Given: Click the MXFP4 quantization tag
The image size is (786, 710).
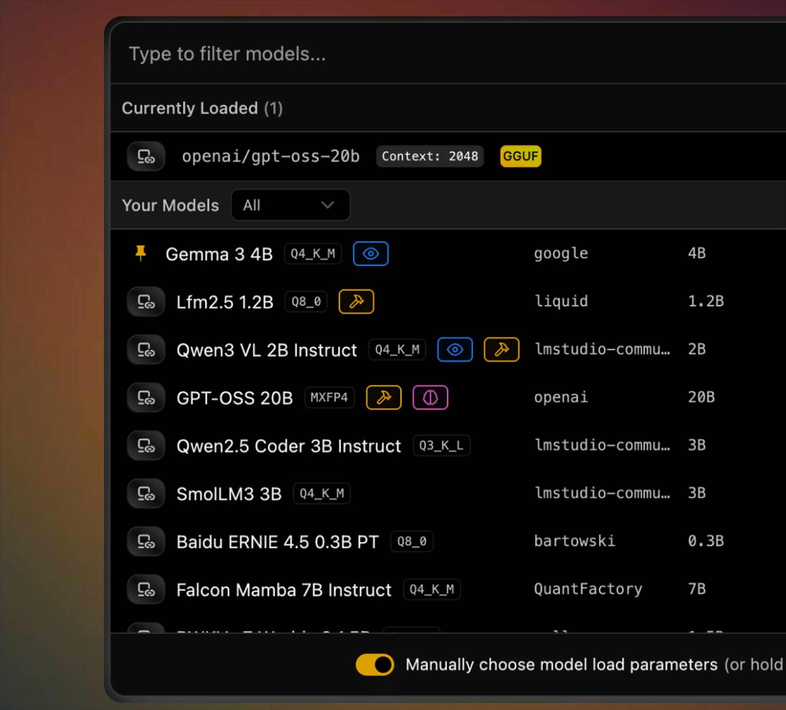Looking at the screenshot, I should (329, 398).
